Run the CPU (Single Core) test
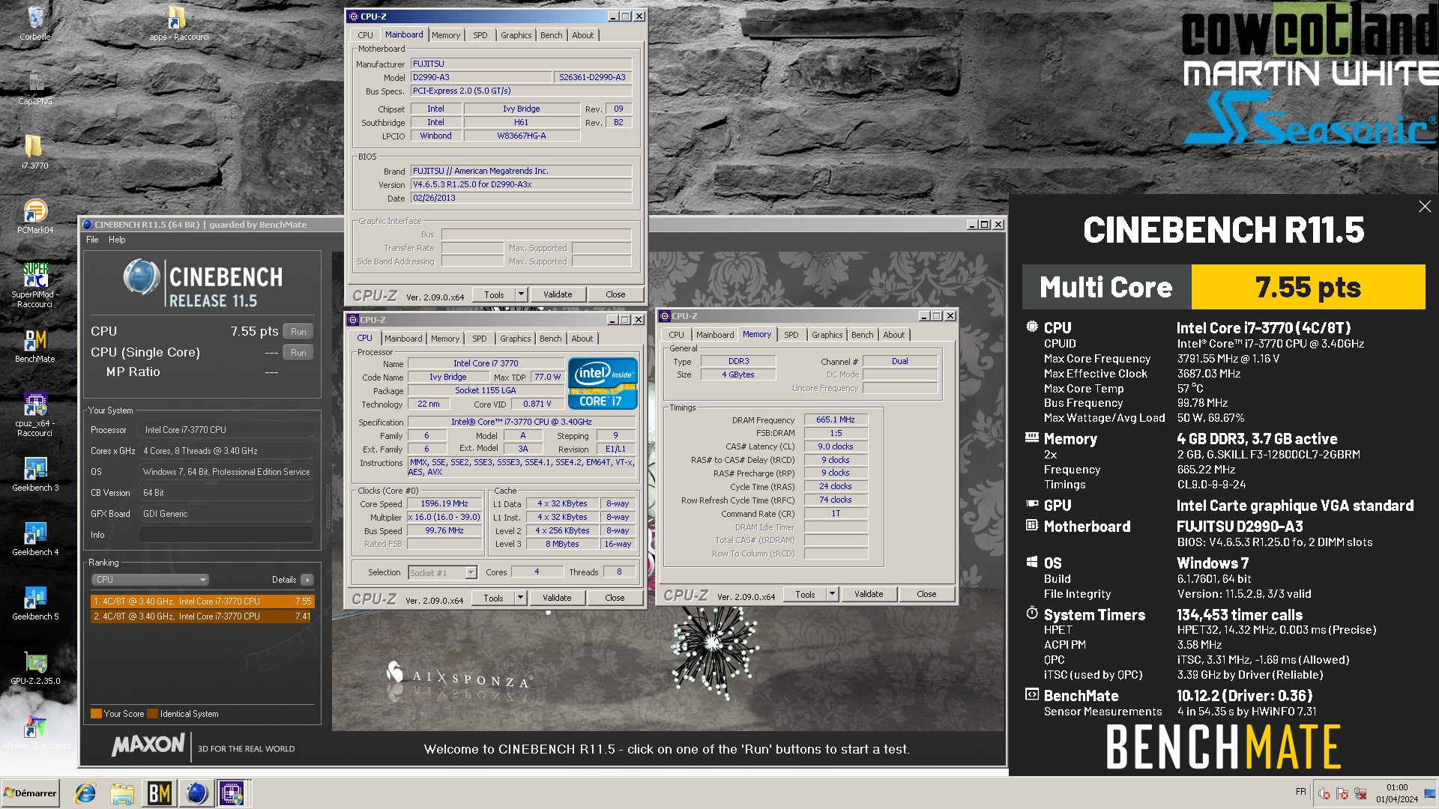Image resolution: width=1439 pixels, height=809 pixels. coord(298,353)
